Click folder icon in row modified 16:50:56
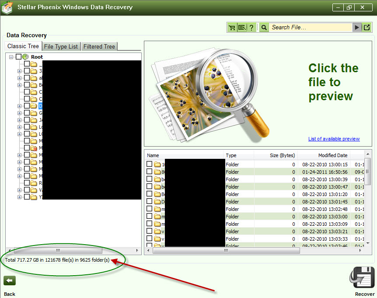 (x=157, y=172)
